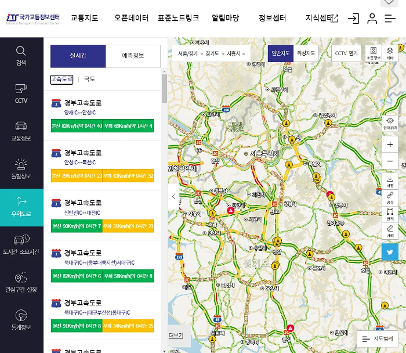The width and height of the screenshot is (406, 353).
Task: Open 도시간 소요시간 in the sidebar
Action: pos(21,244)
